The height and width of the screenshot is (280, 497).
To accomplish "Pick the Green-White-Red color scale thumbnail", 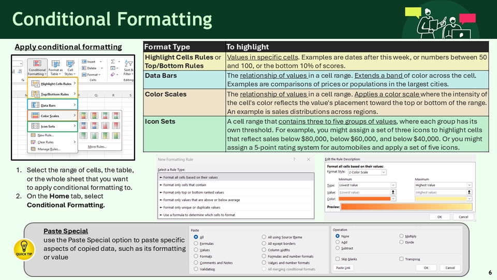I will click(105, 116).
